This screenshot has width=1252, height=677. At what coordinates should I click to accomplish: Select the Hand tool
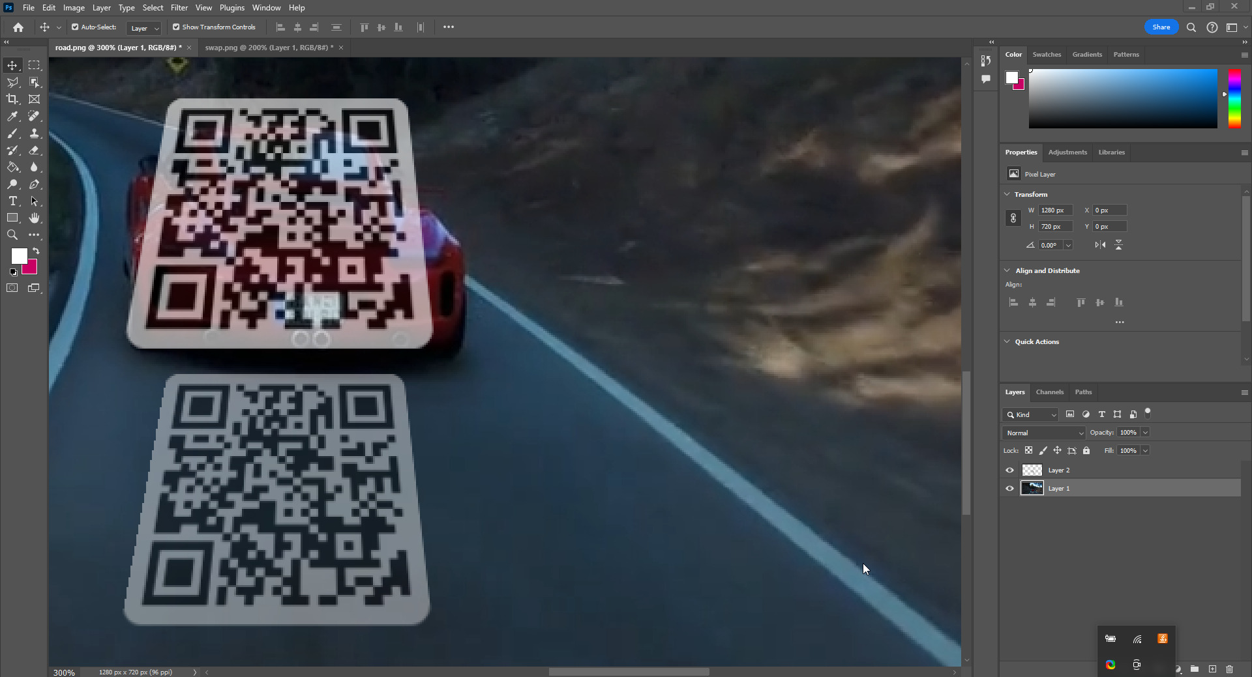[34, 218]
